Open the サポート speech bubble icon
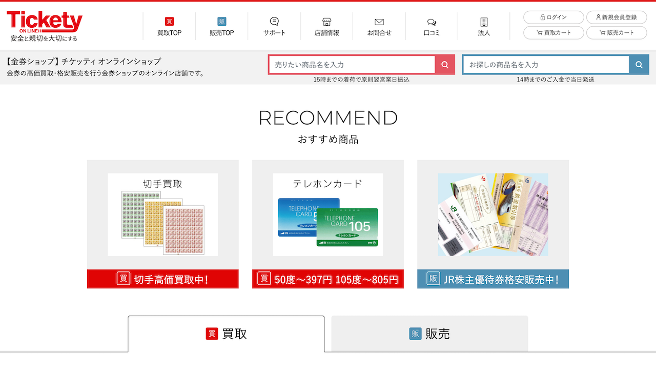Viewport: 656px width, 373px height. [x=274, y=22]
